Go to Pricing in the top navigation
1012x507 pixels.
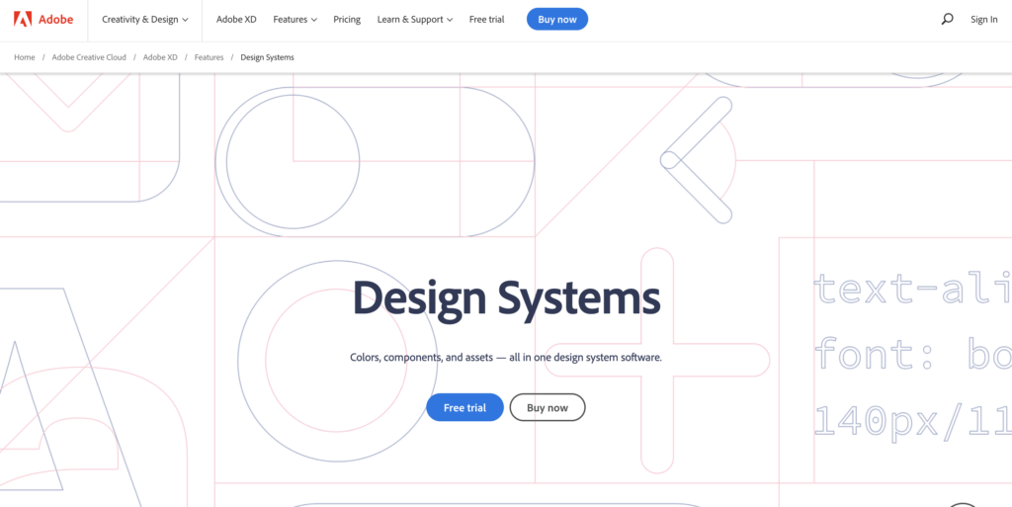coord(347,20)
